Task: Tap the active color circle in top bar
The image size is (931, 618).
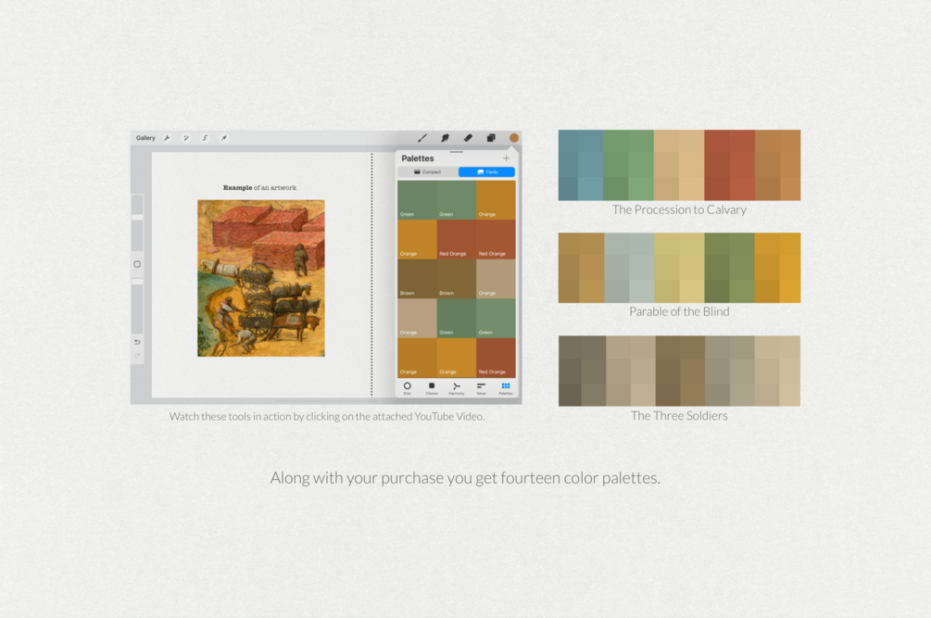Action: (x=513, y=138)
